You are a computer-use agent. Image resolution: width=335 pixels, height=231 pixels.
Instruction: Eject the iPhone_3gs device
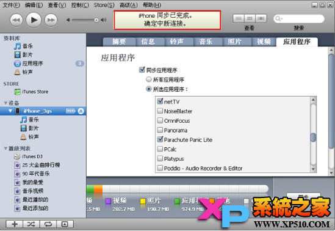pos(81,111)
